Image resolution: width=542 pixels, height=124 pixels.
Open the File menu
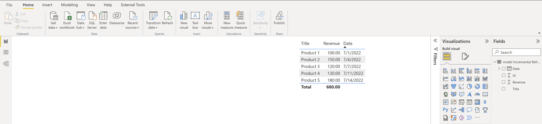point(9,5)
